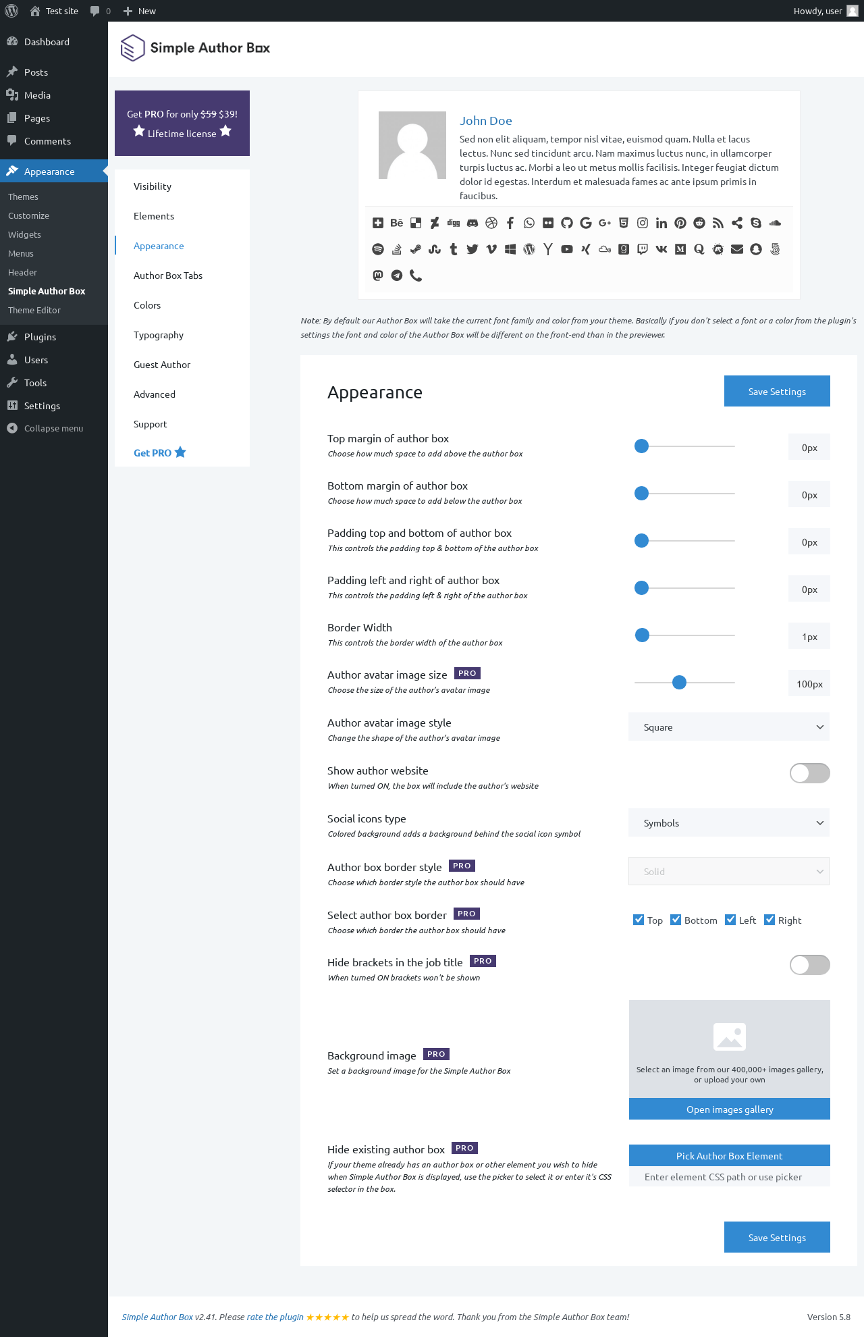The image size is (864, 1337).
Task: Click the GitHub social icon
Action: click(x=567, y=223)
